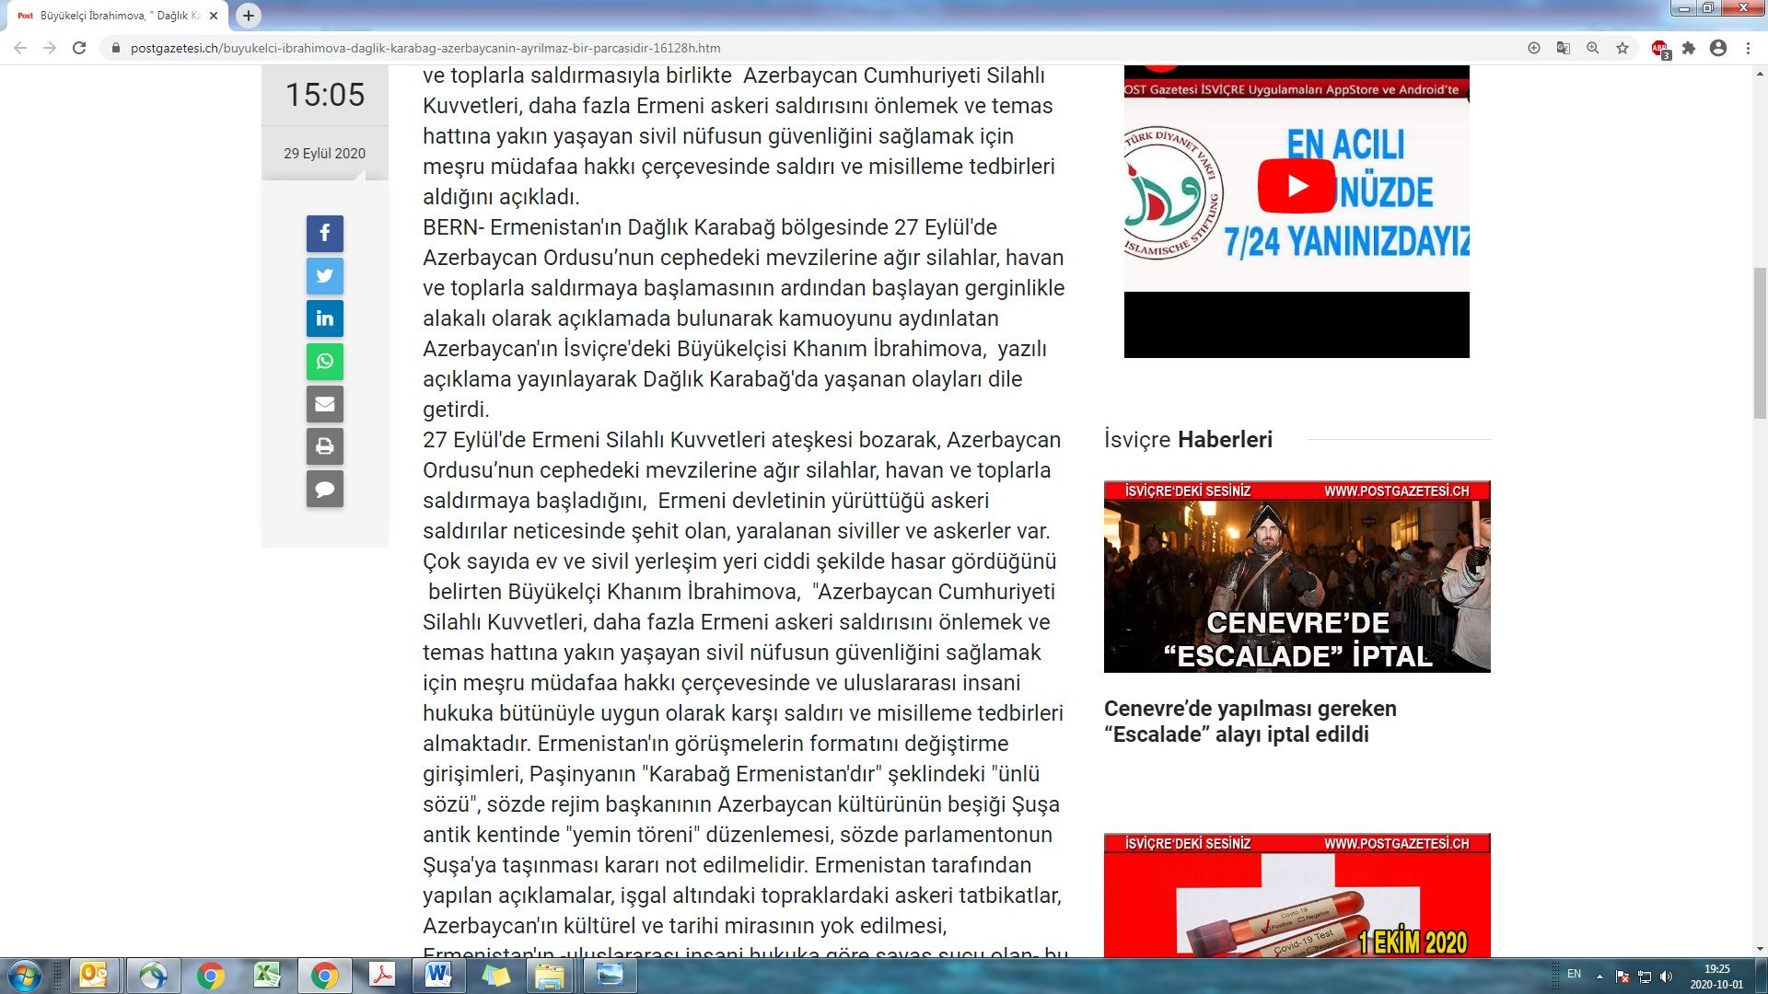The image size is (1768, 994).
Task: Open Chrome profile avatar
Action: tap(1718, 48)
